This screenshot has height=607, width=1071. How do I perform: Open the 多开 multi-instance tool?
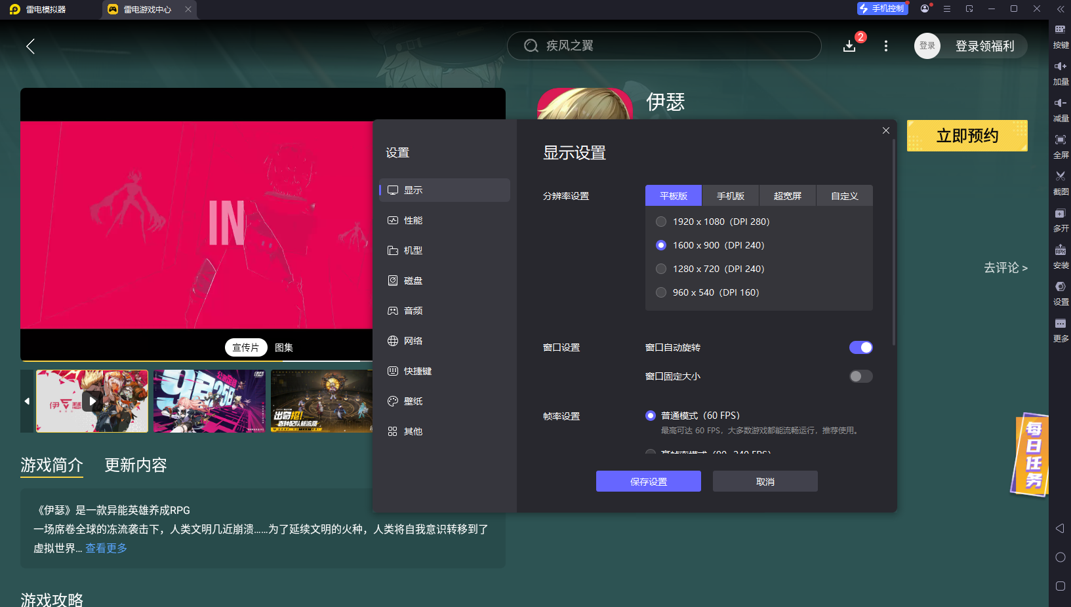coord(1060,219)
